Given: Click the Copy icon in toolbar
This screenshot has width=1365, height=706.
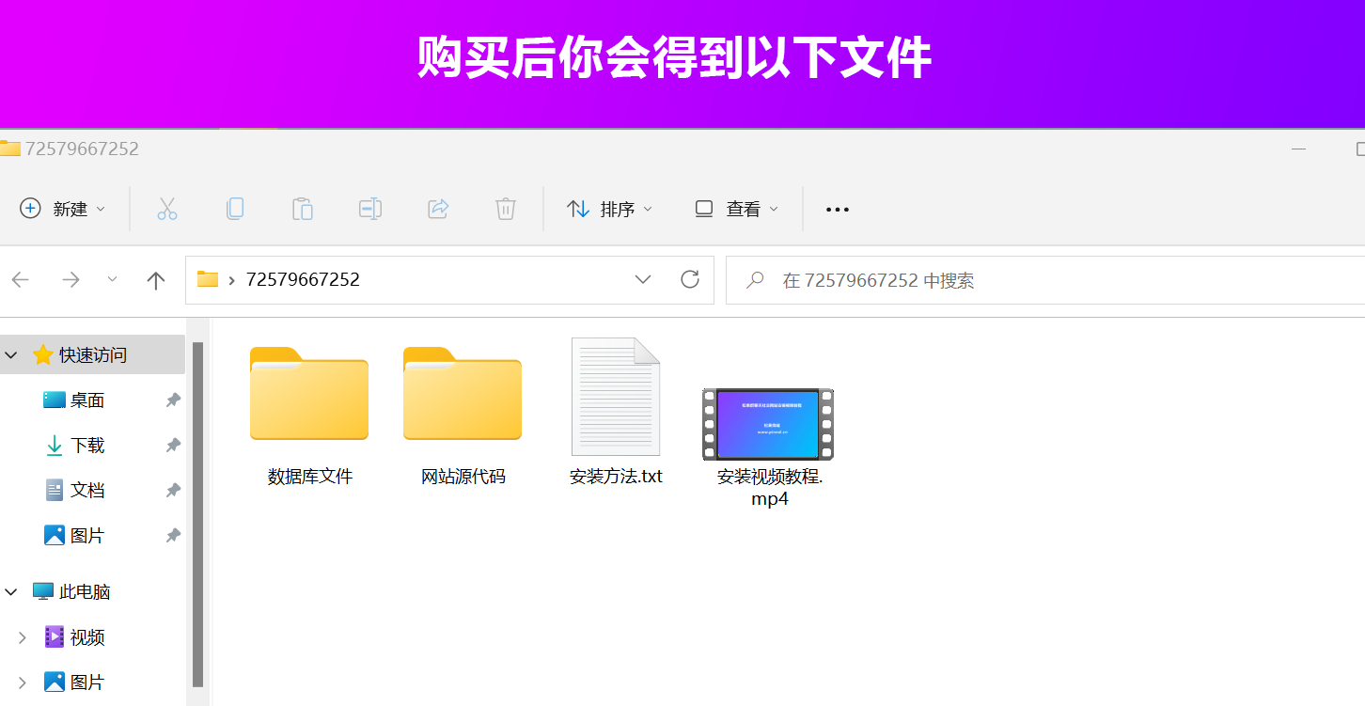Looking at the screenshot, I should coord(235,209).
